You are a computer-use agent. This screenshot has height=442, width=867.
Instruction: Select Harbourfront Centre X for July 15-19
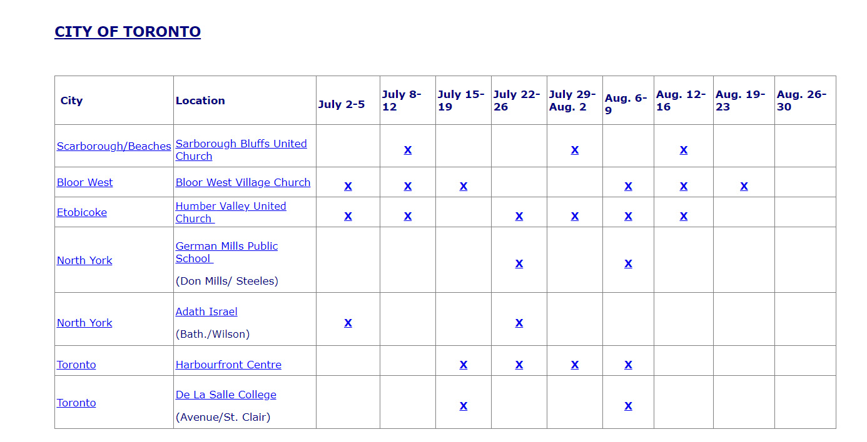pyautogui.click(x=464, y=365)
